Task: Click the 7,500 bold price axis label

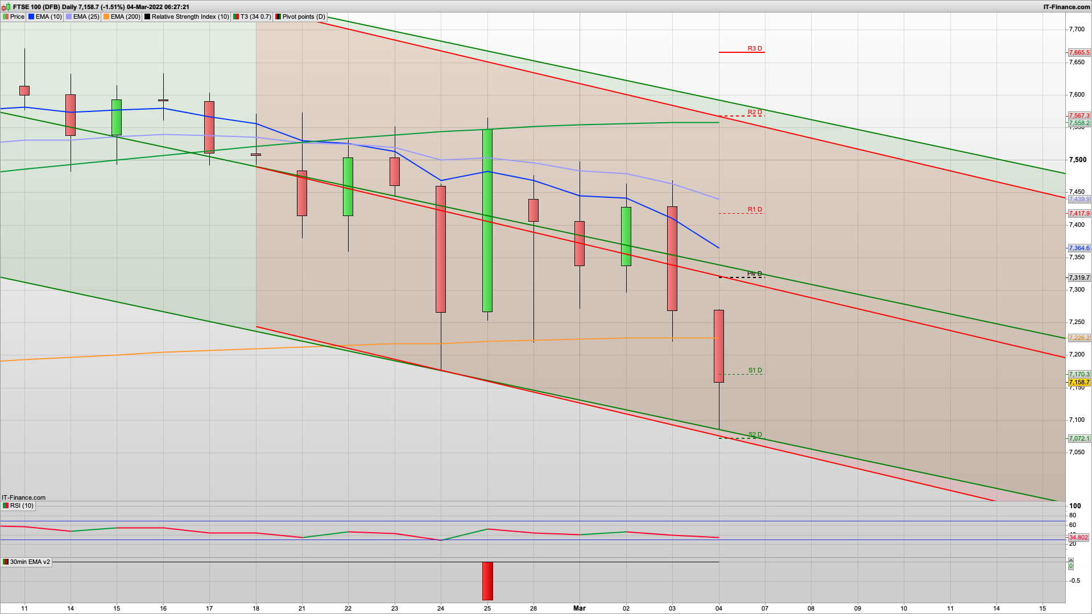Action: point(1078,160)
